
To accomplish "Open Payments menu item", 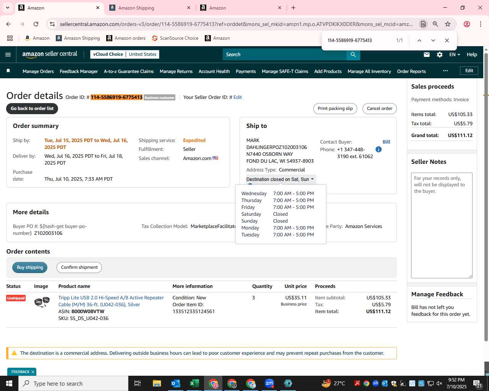I will [x=246, y=71].
